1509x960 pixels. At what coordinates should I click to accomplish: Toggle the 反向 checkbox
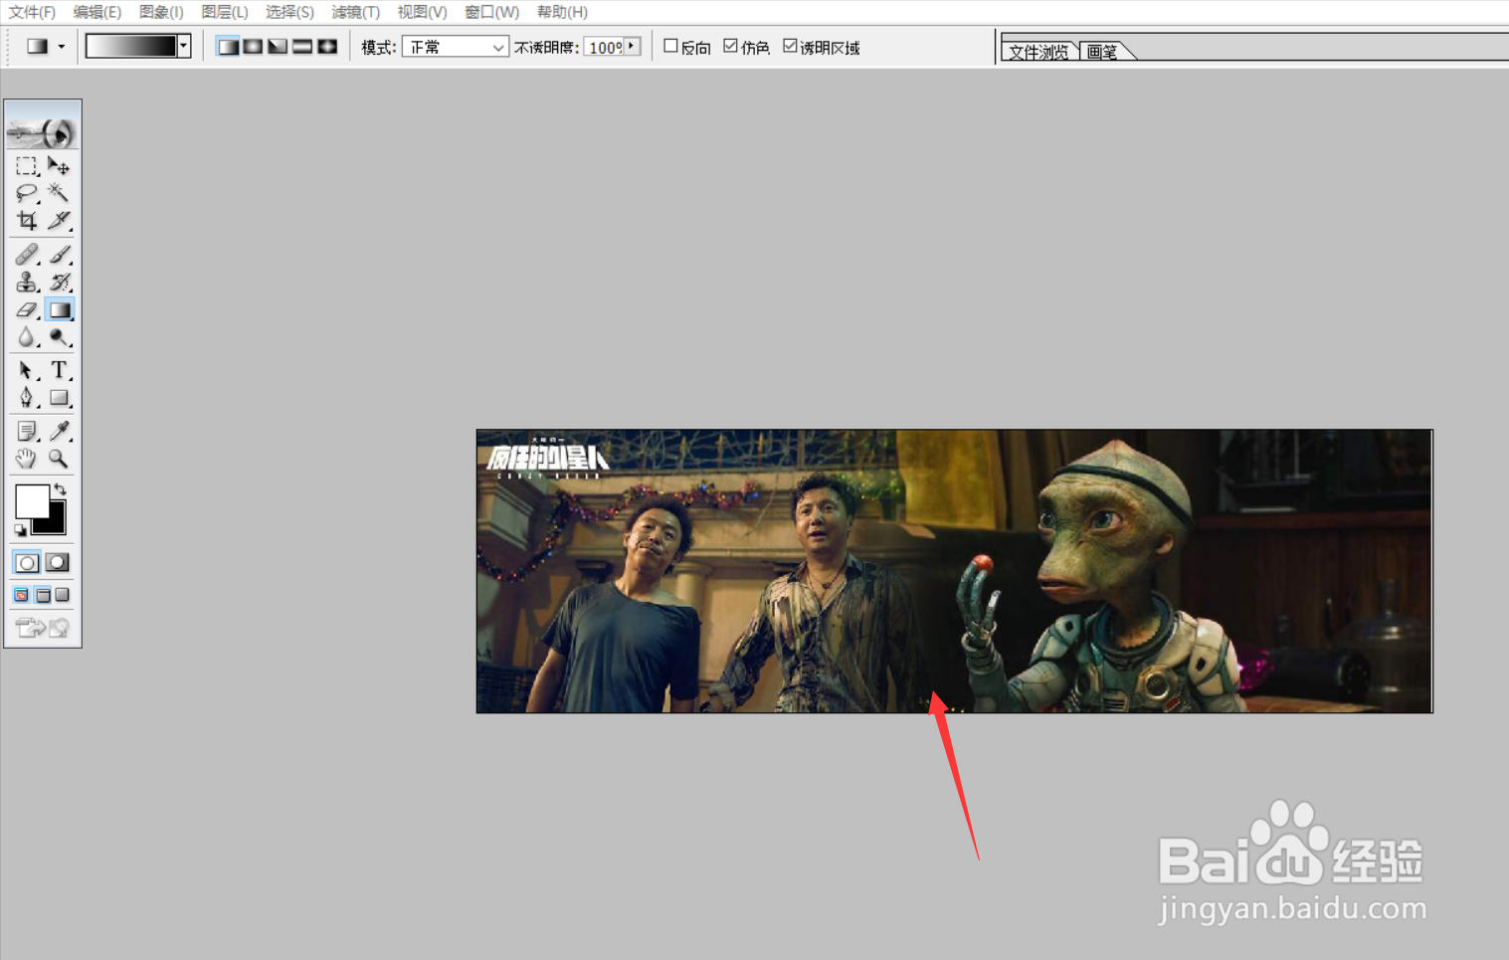670,46
